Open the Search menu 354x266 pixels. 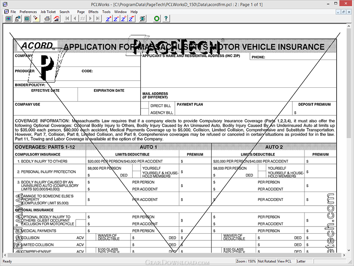64,12
